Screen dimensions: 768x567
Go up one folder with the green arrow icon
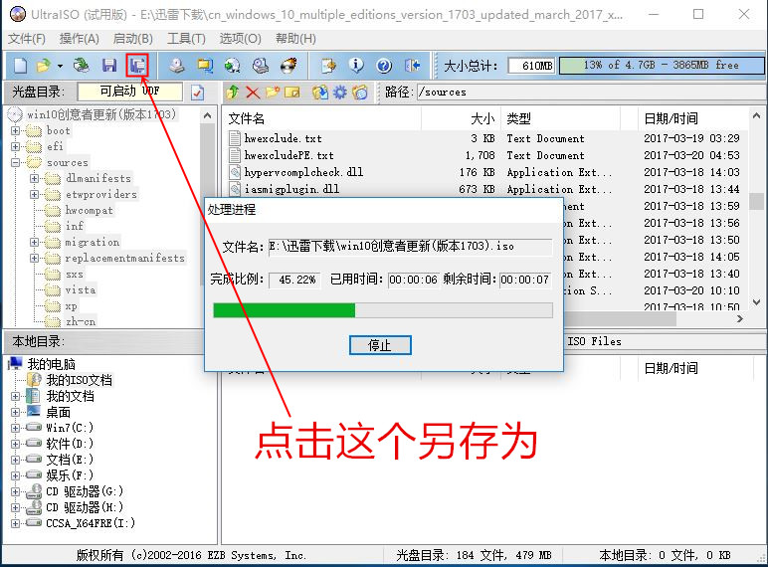(x=233, y=93)
